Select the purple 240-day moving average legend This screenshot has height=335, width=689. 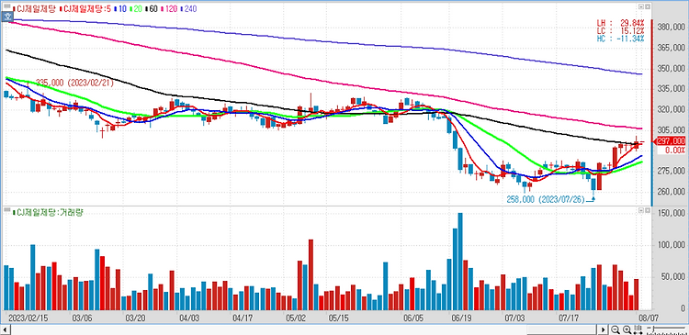[x=189, y=8]
